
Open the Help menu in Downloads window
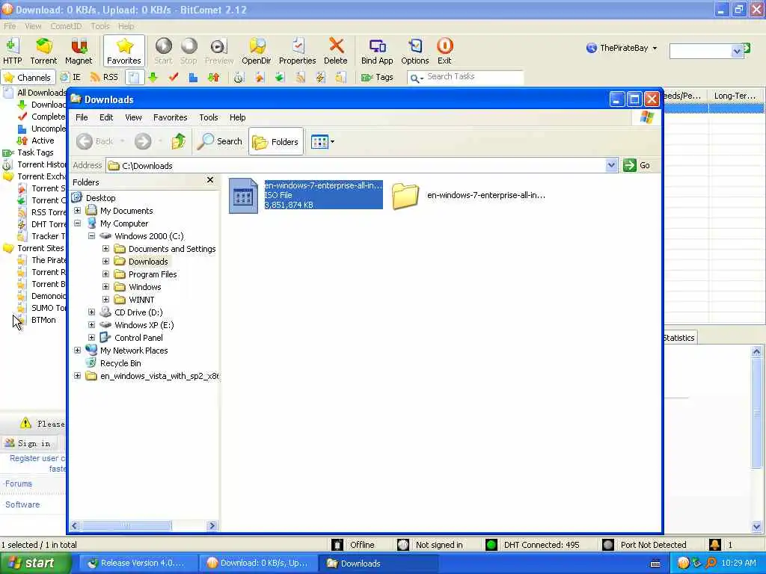(x=237, y=117)
